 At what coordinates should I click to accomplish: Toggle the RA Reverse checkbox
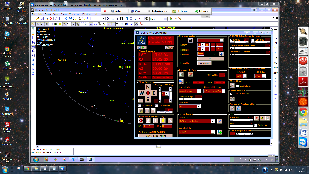(x=140, y=105)
